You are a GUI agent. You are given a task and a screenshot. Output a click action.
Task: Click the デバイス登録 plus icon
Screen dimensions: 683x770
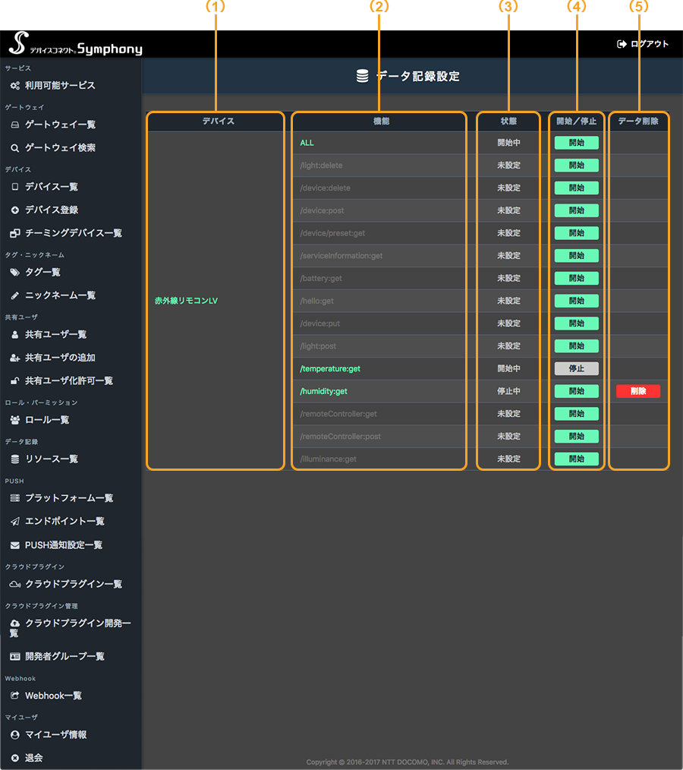(15, 210)
